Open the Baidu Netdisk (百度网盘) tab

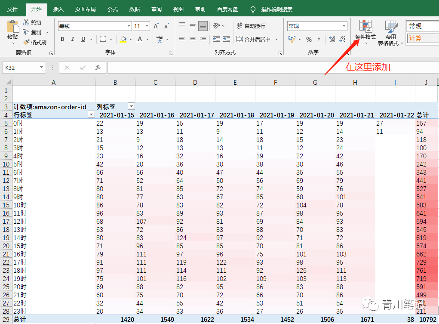[227, 9]
